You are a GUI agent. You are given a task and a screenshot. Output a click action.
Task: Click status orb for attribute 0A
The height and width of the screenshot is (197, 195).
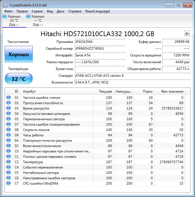pyautogui.click(x=9, y=140)
